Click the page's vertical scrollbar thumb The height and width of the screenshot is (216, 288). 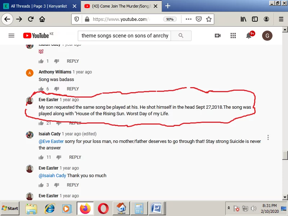coord(285,155)
